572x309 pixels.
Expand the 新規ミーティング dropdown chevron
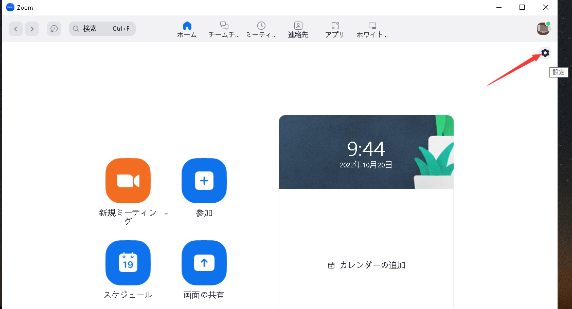click(x=166, y=214)
